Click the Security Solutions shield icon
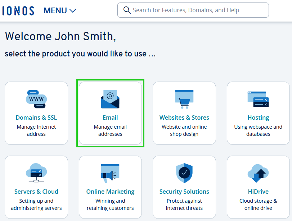 [x=184, y=173]
